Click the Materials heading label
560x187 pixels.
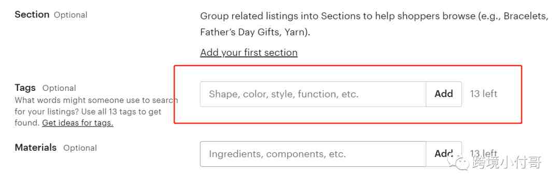(36, 148)
